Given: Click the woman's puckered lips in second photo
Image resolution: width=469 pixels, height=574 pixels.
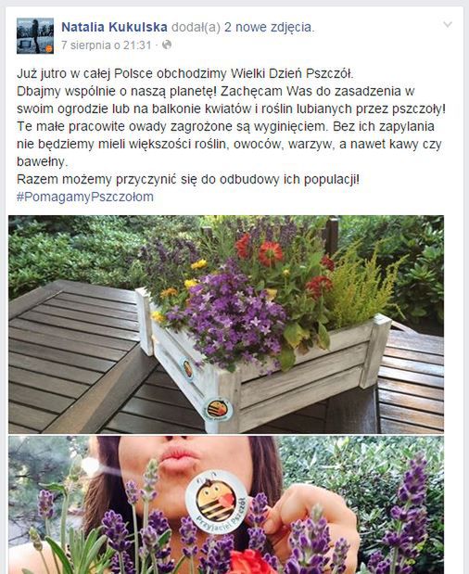Looking at the screenshot, I should 178,456.
